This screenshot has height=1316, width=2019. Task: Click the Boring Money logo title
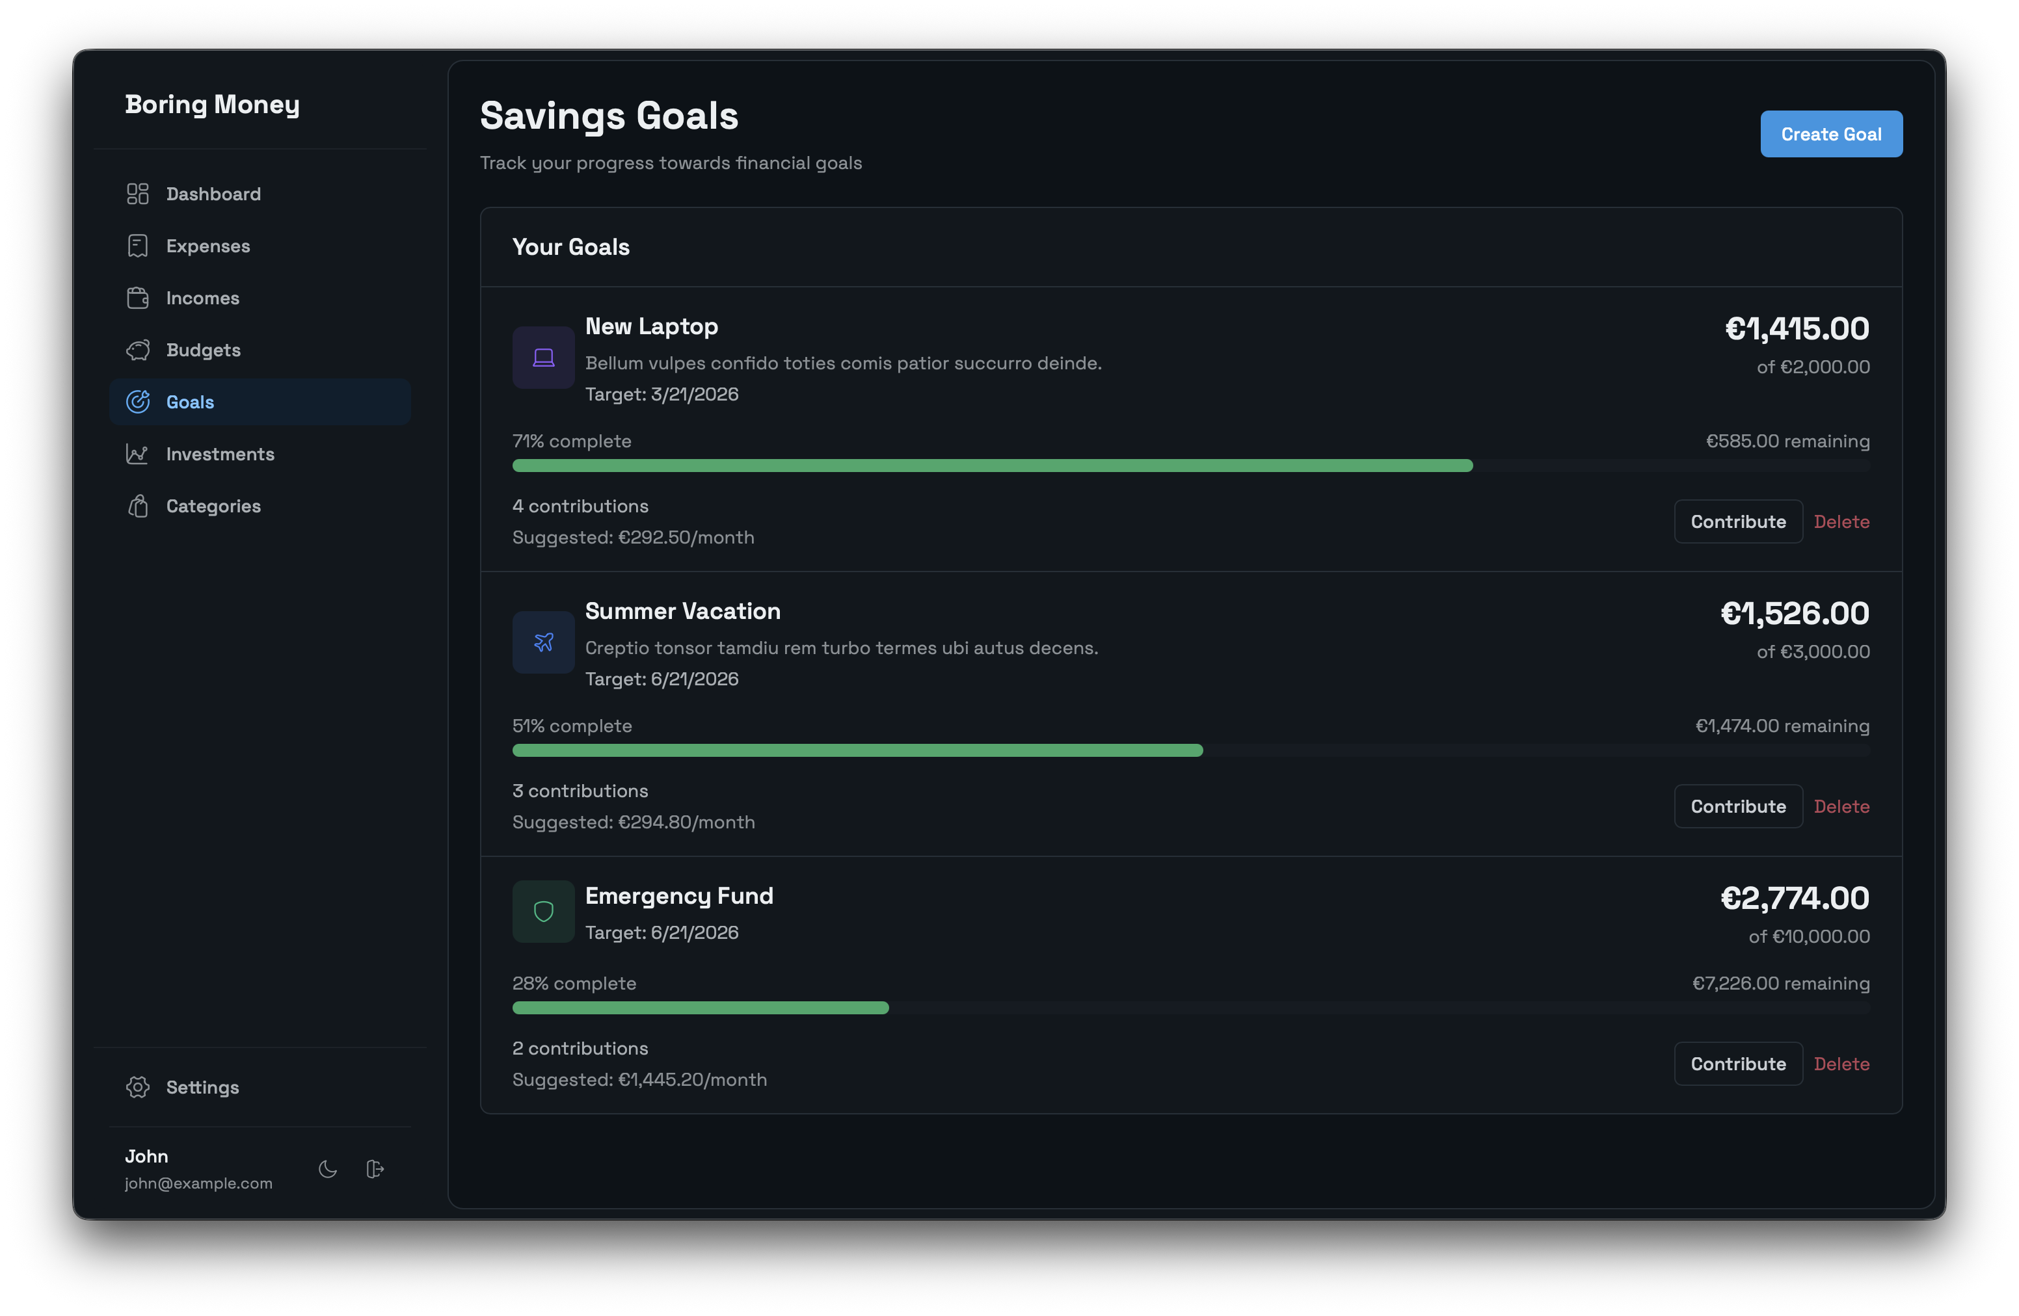(212, 104)
